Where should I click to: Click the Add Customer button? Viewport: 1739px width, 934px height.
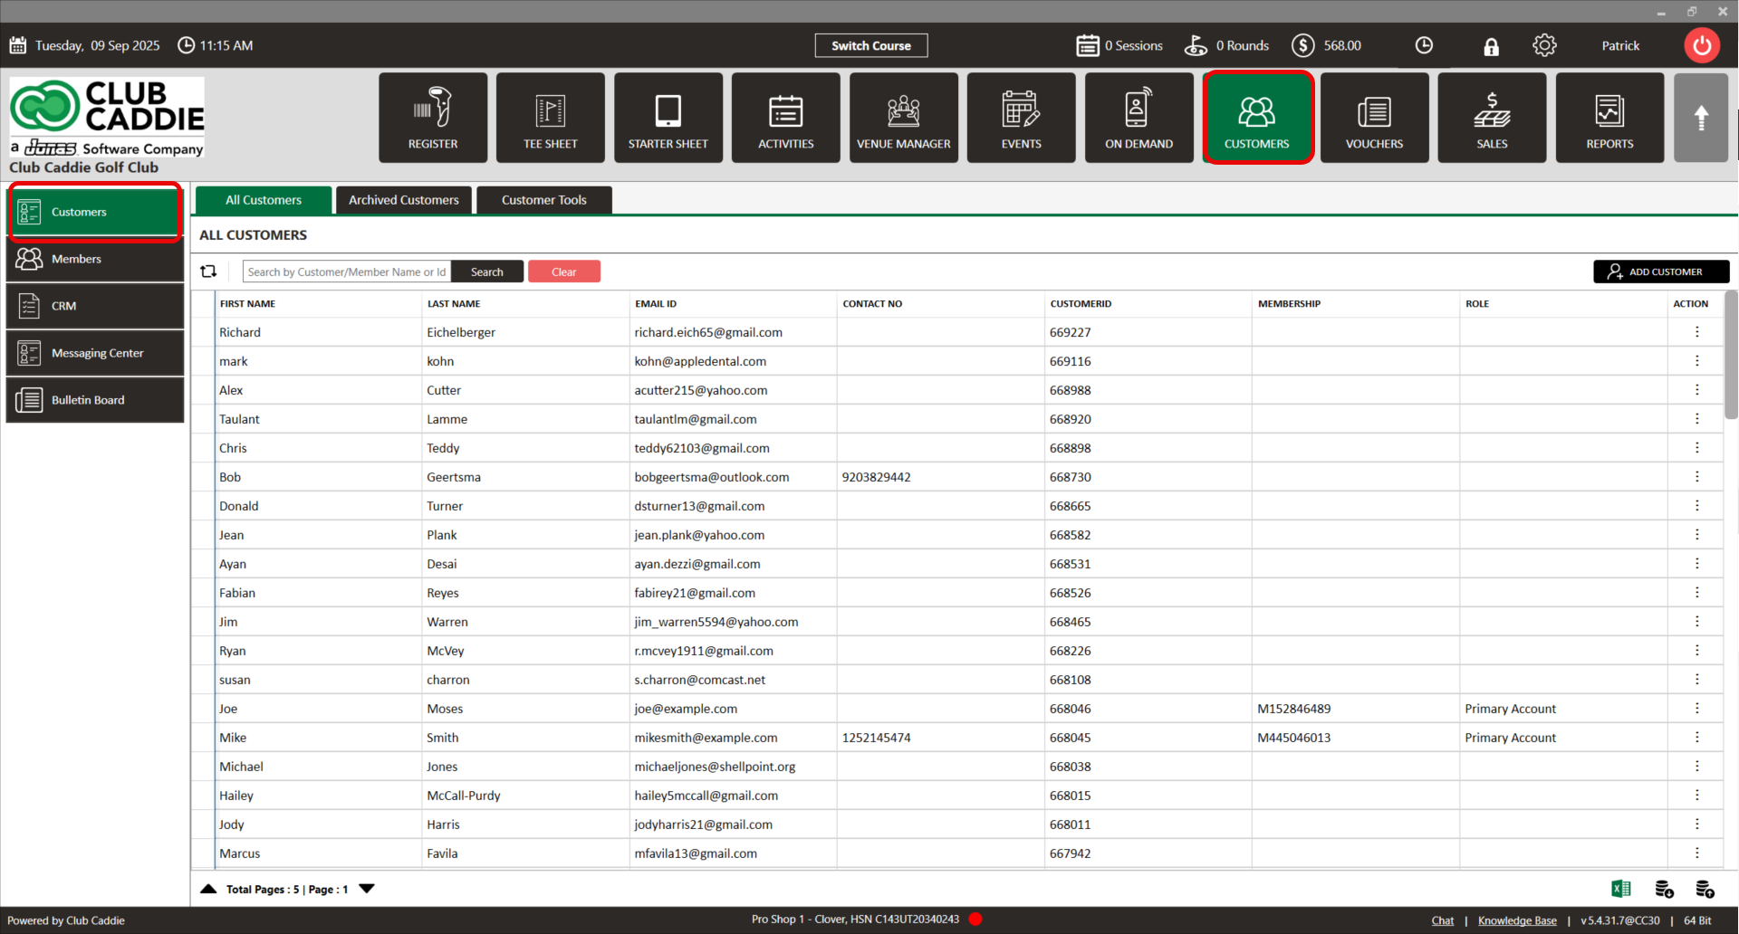click(1661, 272)
